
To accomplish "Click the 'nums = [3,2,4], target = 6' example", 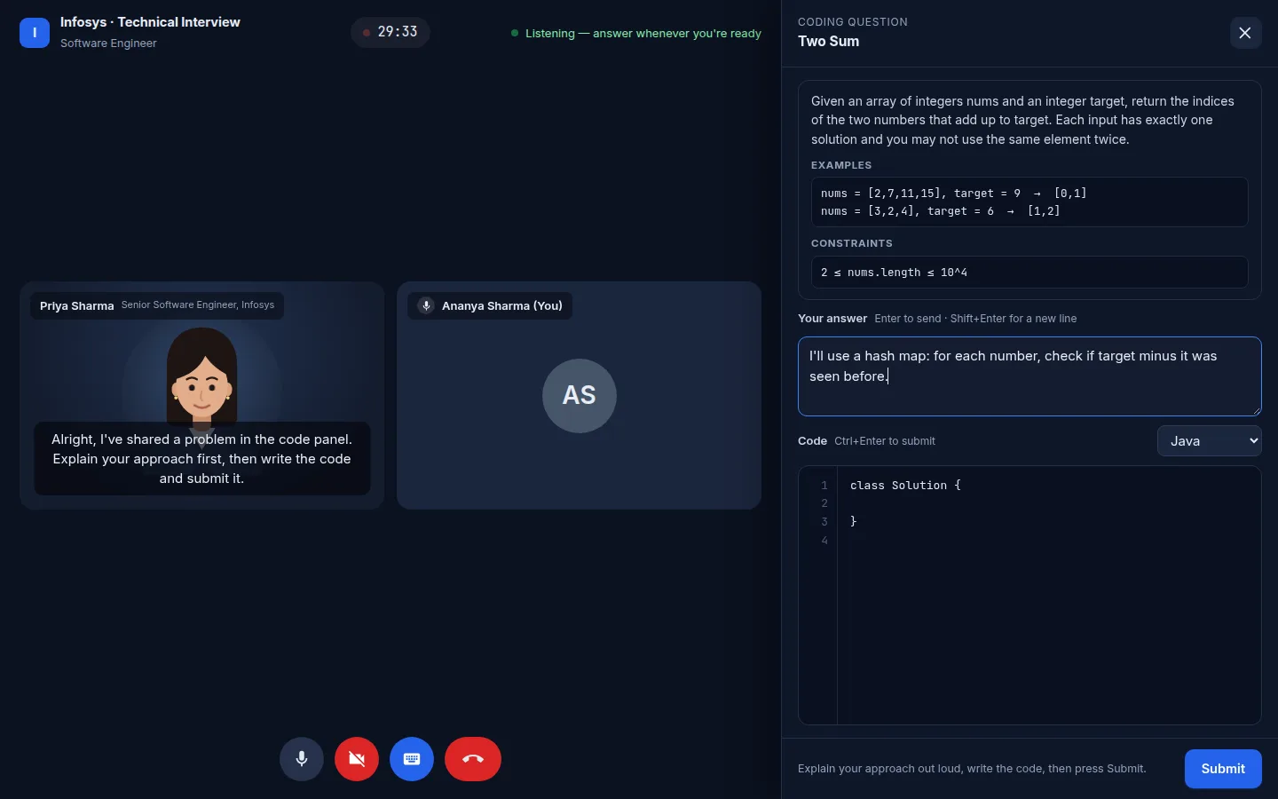I will coord(940,211).
